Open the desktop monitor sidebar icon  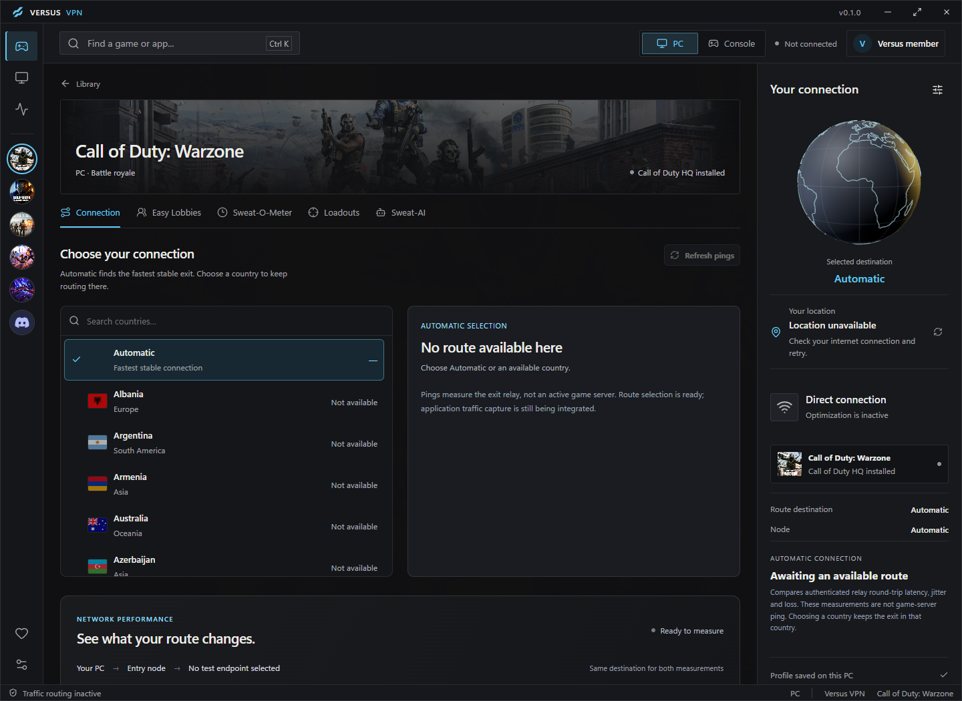tap(21, 77)
